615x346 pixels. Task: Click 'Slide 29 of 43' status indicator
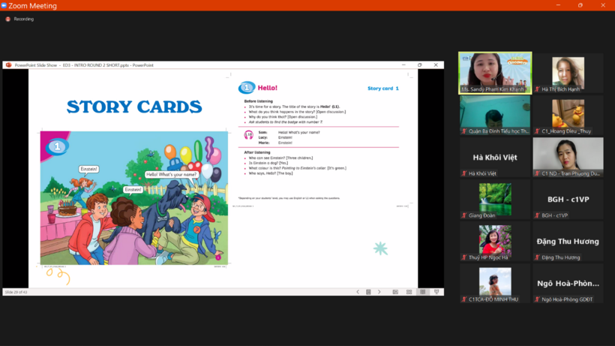click(x=16, y=292)
